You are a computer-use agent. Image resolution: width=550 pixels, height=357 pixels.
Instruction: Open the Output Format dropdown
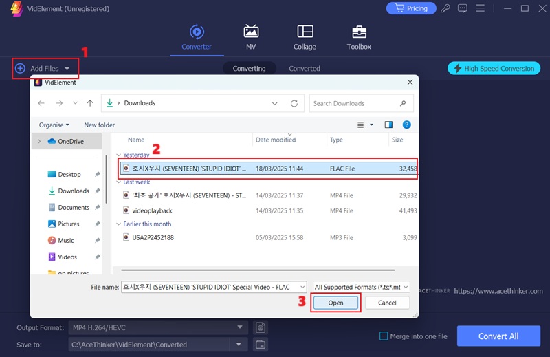(x=159, y=327)
